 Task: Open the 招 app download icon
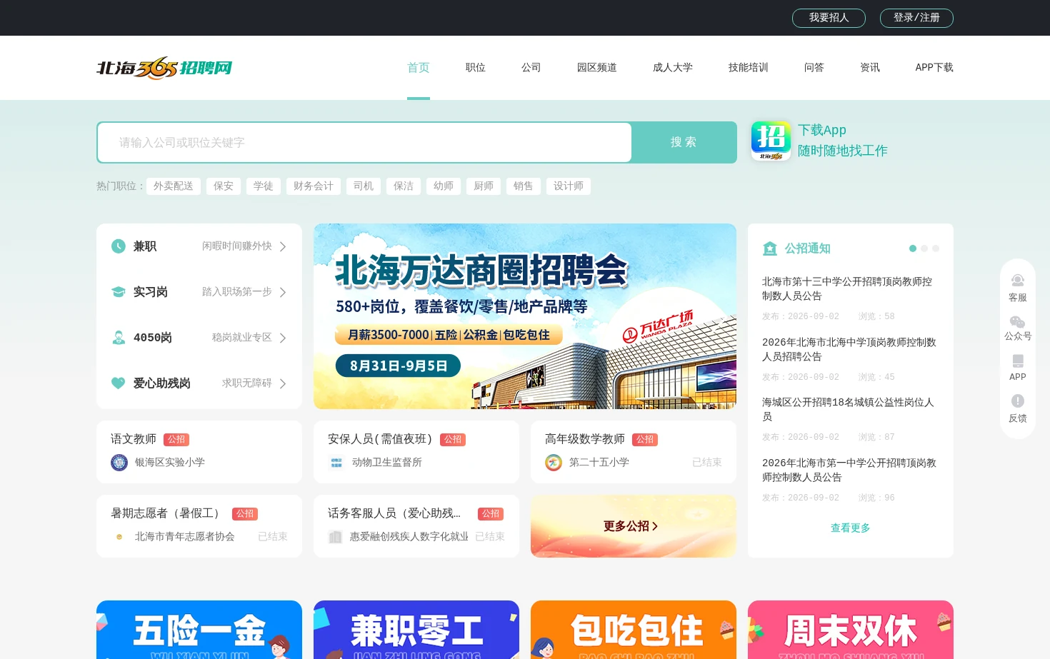click(x=771, y=141)
